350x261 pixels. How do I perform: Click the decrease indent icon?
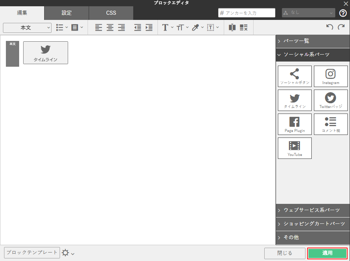click(x=138, y=28)
